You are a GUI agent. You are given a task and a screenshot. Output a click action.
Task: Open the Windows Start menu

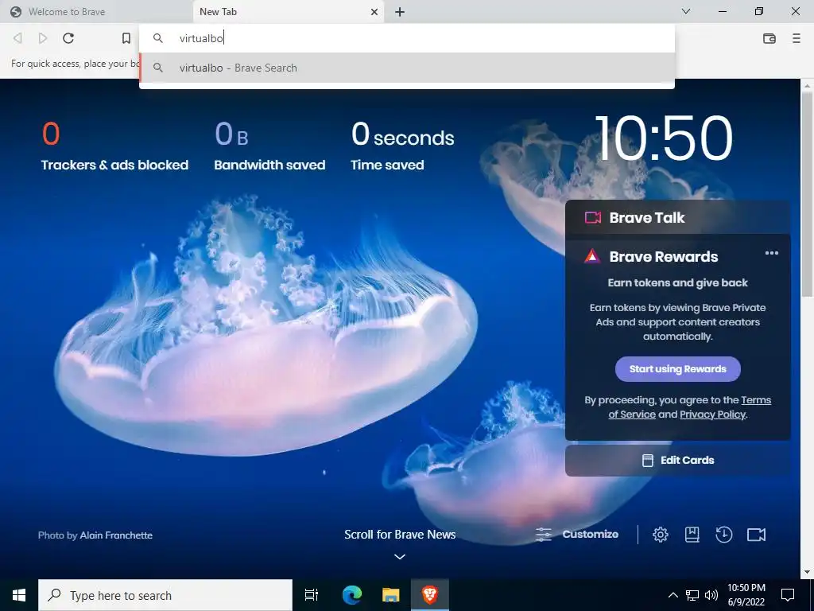pos(19,595)
